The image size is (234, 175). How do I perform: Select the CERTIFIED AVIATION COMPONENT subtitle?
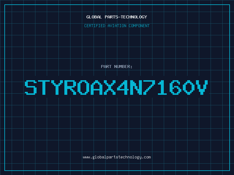(x=117, y=26)
